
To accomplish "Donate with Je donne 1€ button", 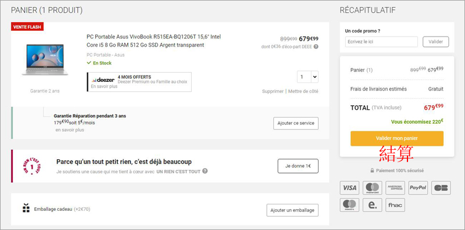I will pyautogui.click(x=298, y=166).
